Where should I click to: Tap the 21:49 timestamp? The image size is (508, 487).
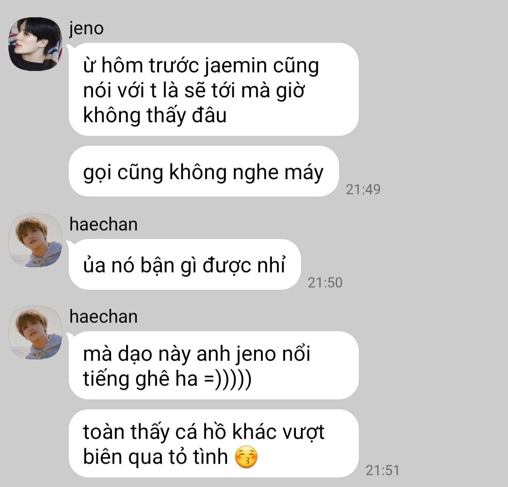(363, 190)
